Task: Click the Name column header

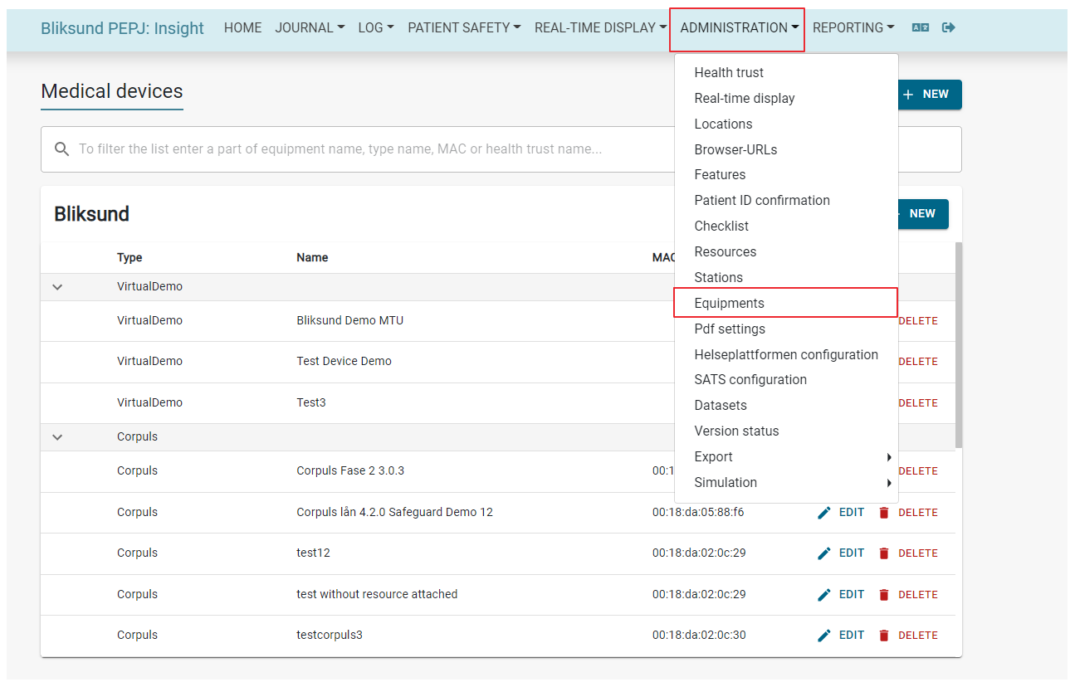Action: (x=312, y=258)
